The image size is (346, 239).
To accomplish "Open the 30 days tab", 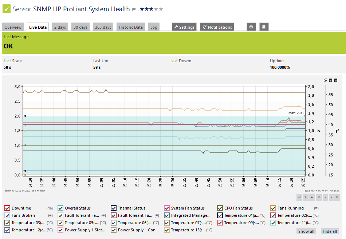I will coord(80,27).
